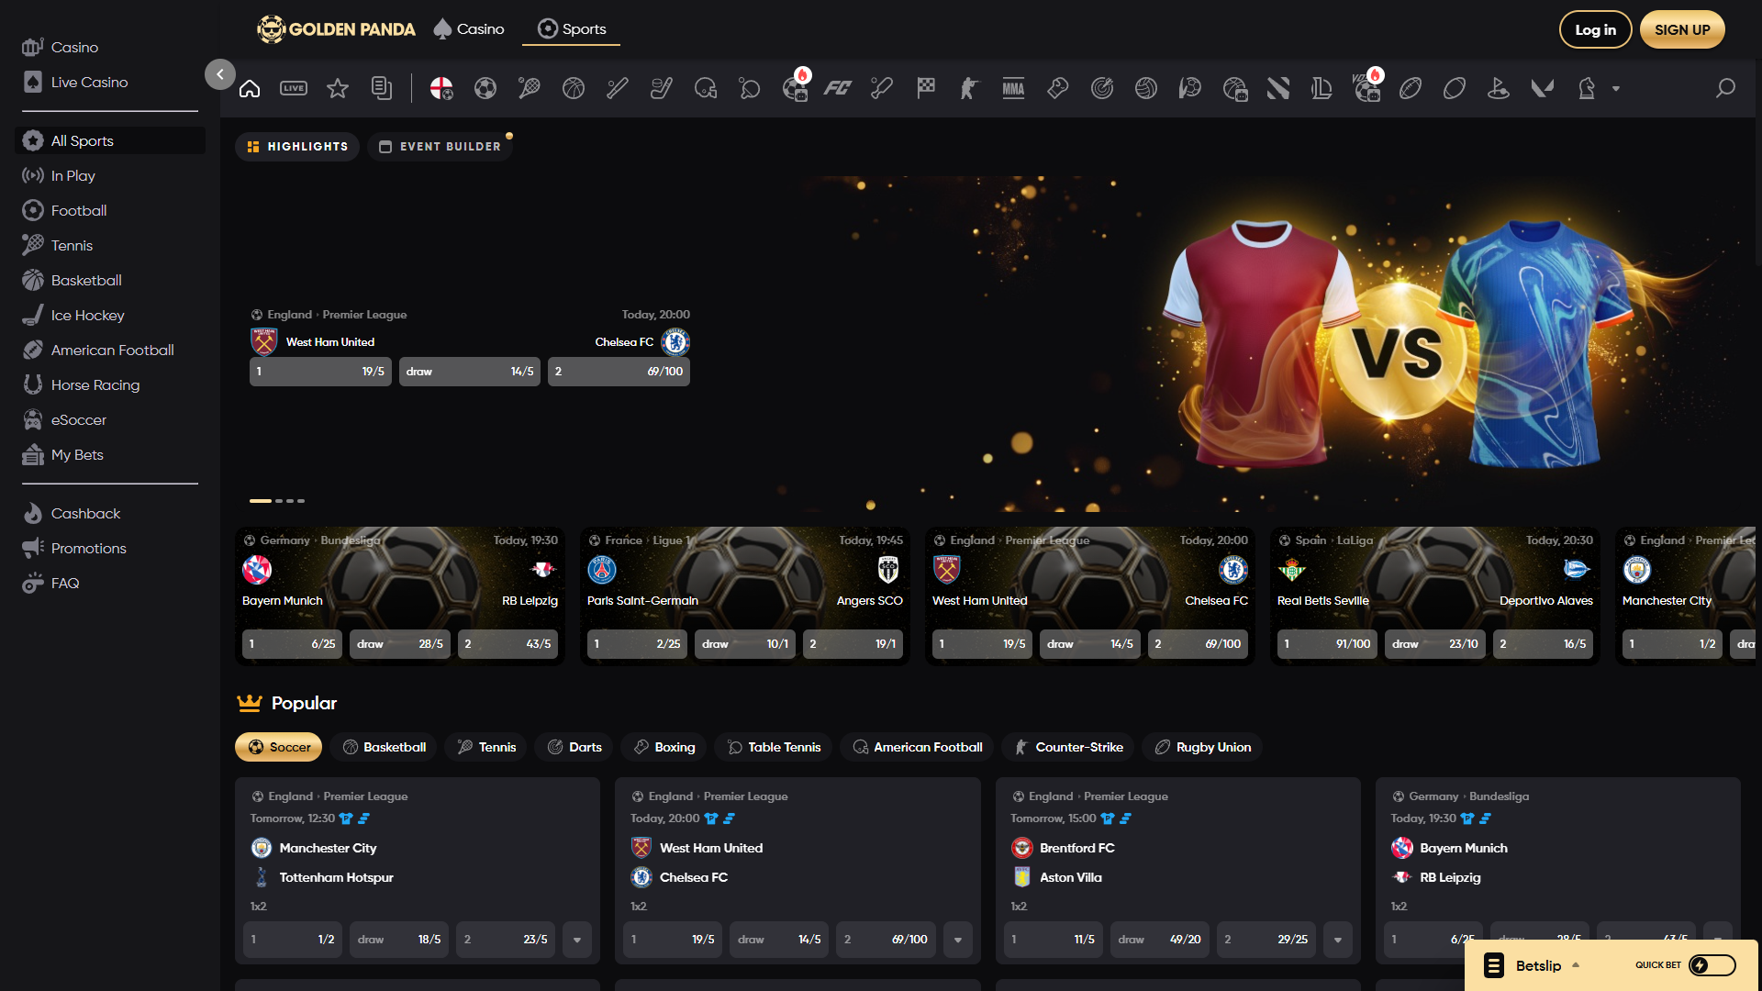This screenshot has height=991, width=1762.
Task: Select the chess knight sport icon
Action: [x=1587, y=88]
